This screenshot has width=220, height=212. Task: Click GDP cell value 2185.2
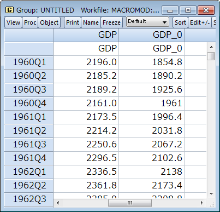(86, 76)
